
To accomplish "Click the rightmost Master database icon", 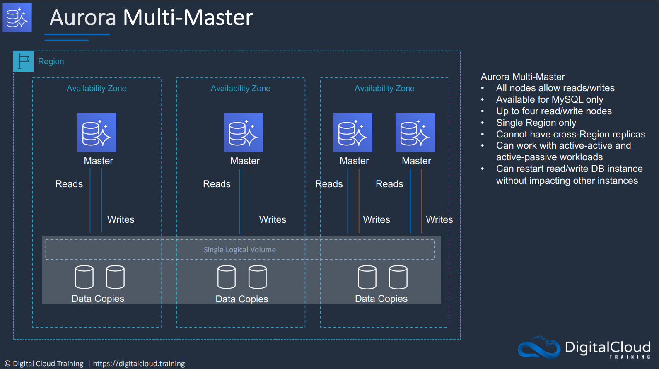I will click(x=415, y=133).
